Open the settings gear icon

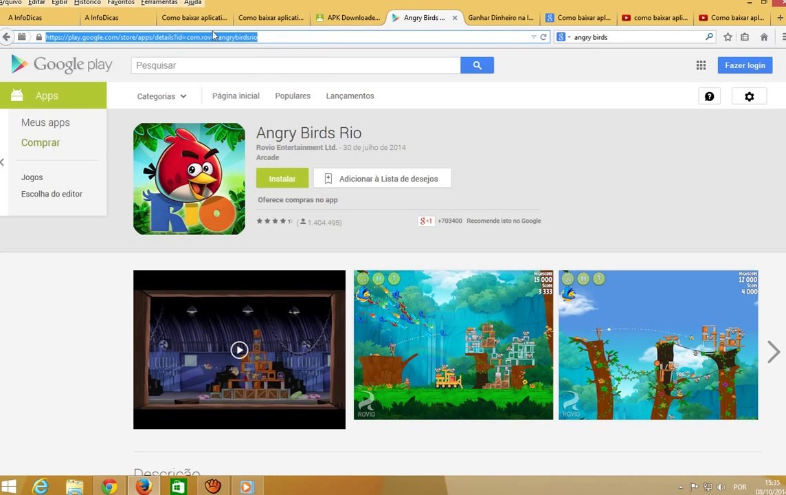tap(749, 96)
